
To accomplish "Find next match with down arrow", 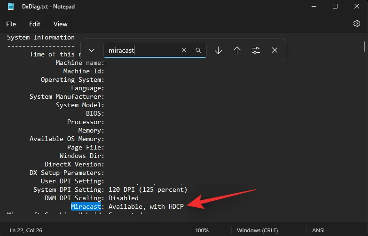I will coord(218,50).
